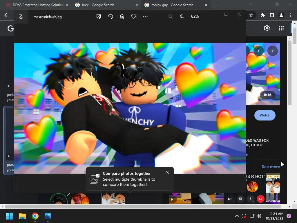Add maxresdefault.jpg to favorites via the heart icon
The width and height of the screenshot is (297, 223).
point(134,17)
